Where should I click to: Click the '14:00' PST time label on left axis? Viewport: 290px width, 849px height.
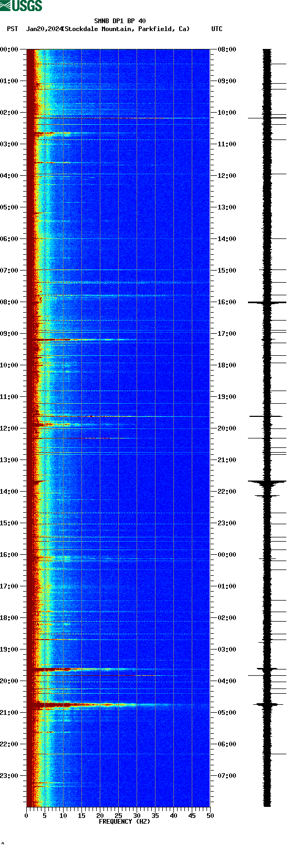[x=9, y=492]
